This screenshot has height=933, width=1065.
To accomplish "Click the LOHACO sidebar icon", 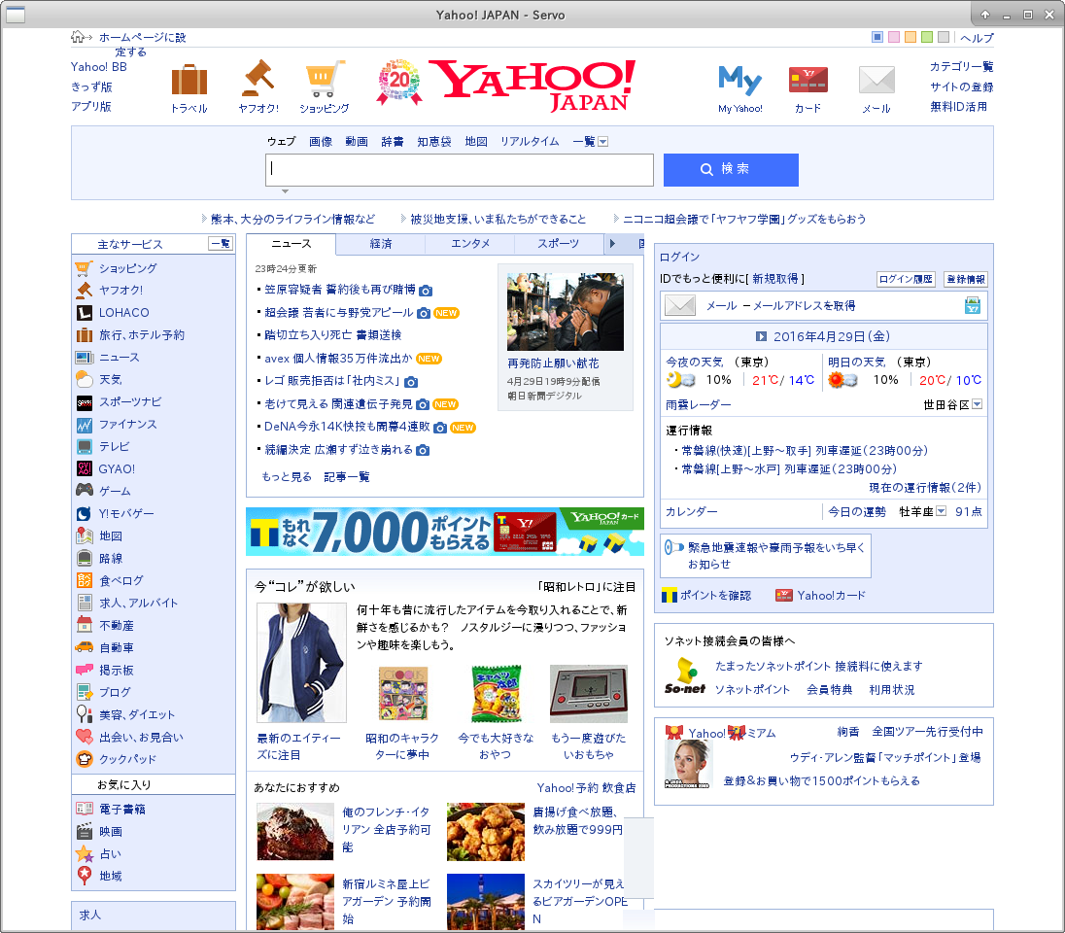I will (85, 313).
